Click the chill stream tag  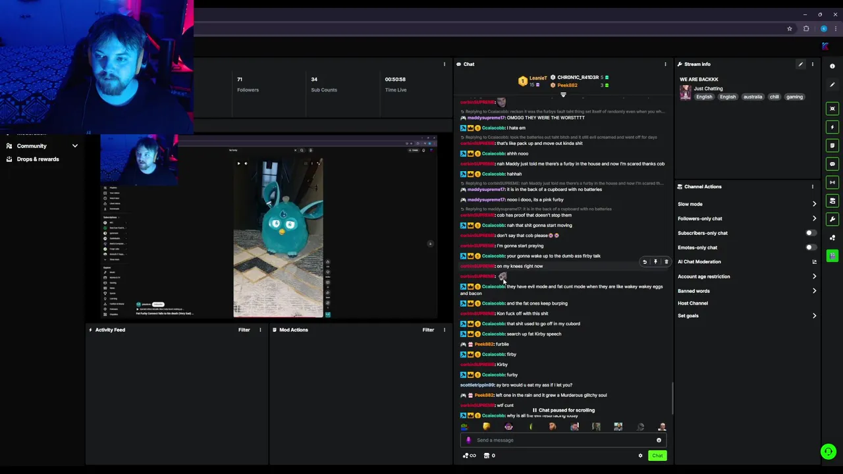775,97
